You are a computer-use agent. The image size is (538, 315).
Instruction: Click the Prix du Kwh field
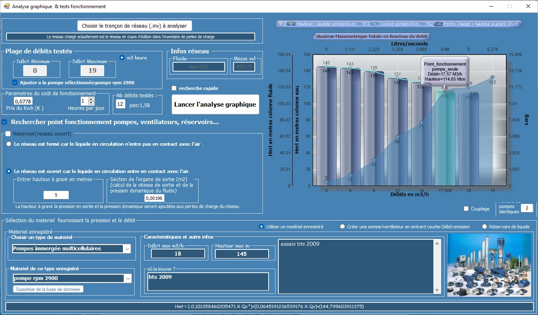23,101
